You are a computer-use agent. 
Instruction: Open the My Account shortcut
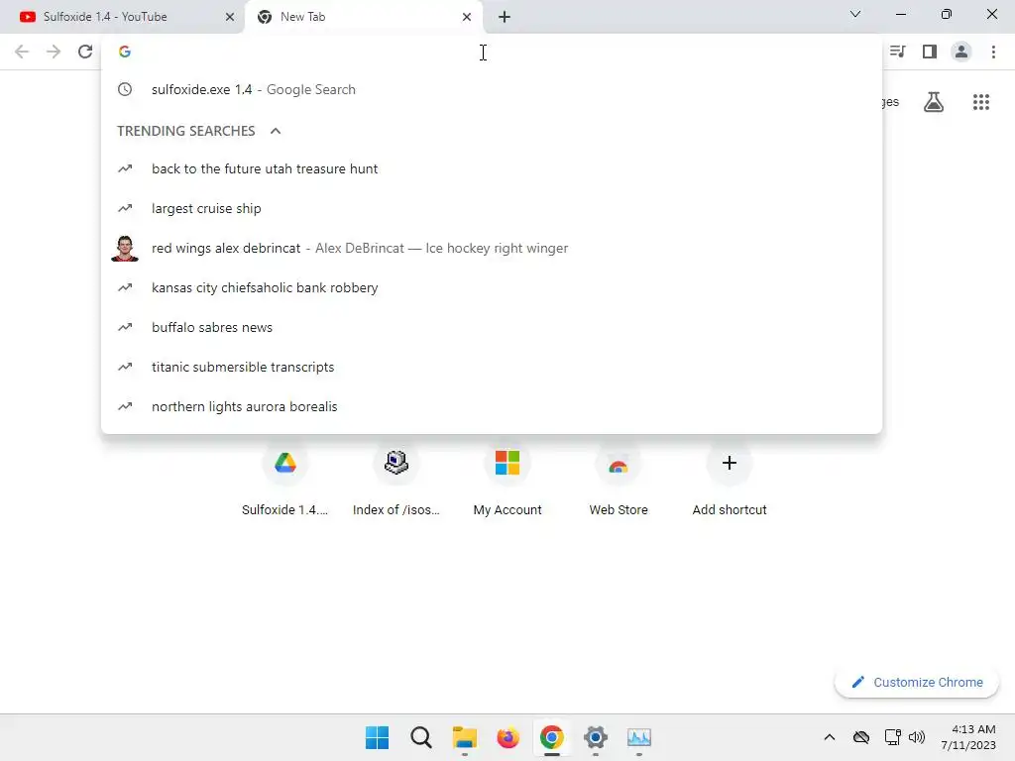507,481
